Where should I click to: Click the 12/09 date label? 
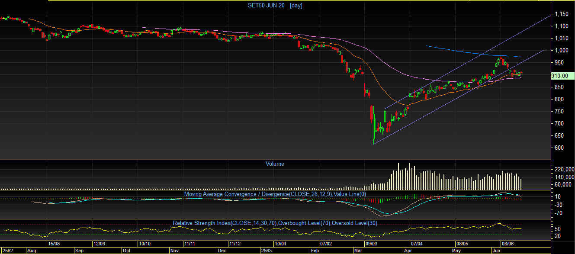(x=100, y=244)
